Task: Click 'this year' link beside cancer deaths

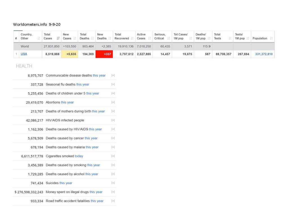Action: click(x=91, y=138)
